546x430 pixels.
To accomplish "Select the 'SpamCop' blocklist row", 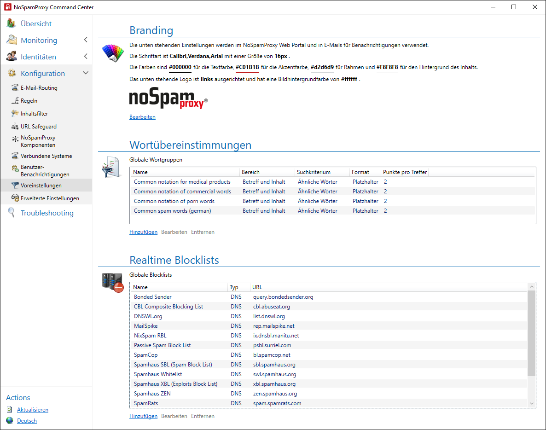I will tap(329, 355).
